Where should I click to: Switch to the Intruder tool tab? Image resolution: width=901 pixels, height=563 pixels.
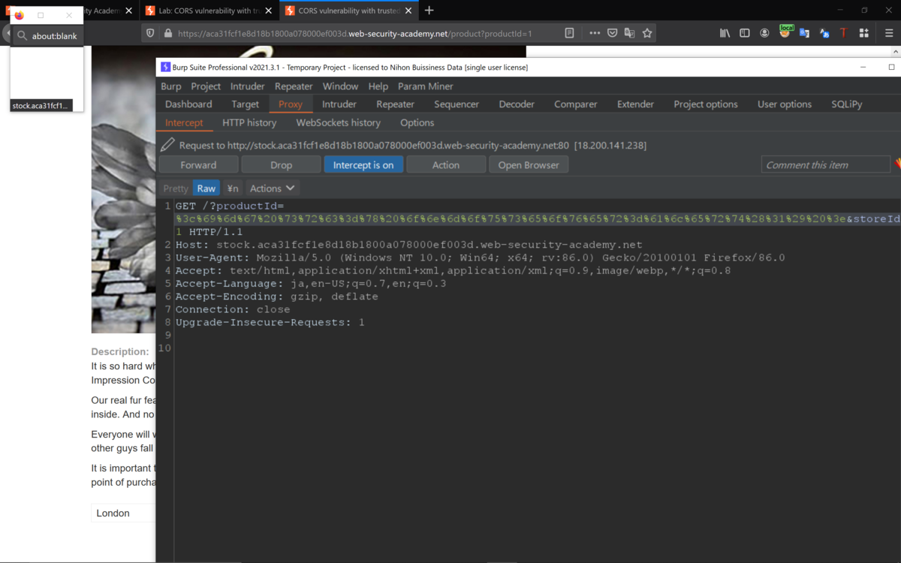pyautogui.click(x=339, y=104)
